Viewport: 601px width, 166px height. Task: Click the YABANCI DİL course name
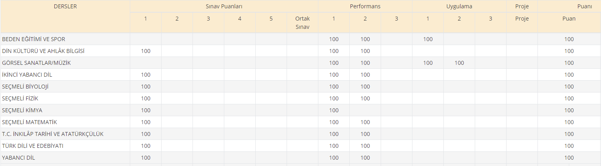click(19, 158)
